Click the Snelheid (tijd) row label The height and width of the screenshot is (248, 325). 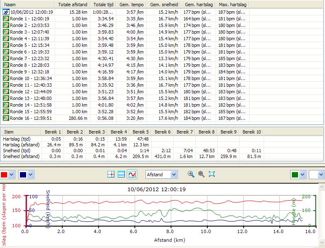pos(17,151)
